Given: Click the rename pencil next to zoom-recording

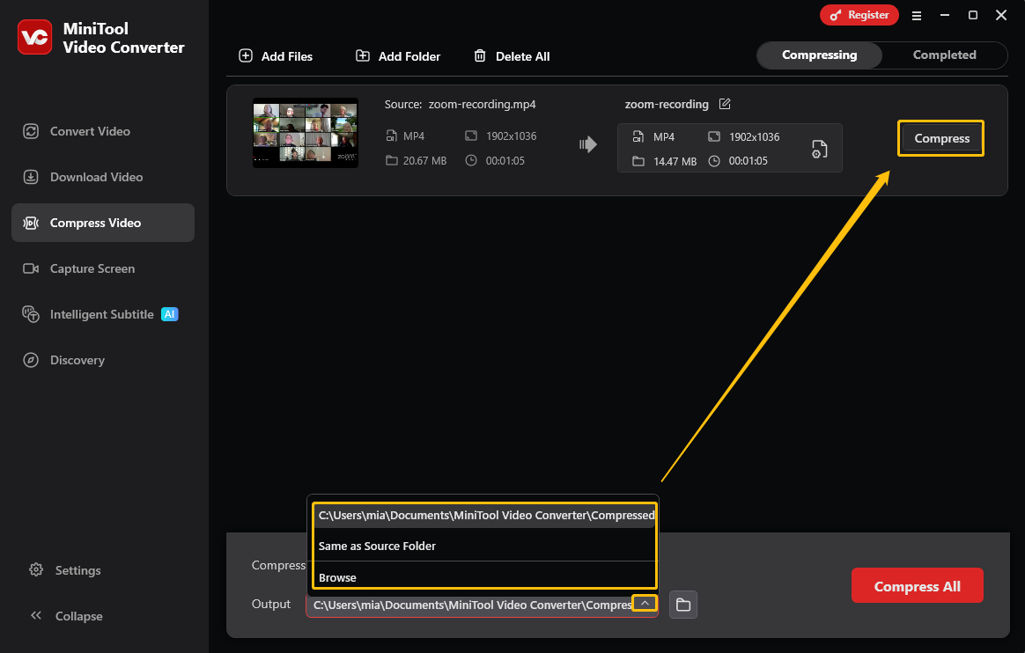Looking at the screenshot, I should pos(724,104).
